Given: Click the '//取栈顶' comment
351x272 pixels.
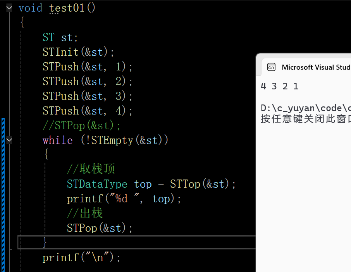Looking at the screenshot, I should [91, 169].
